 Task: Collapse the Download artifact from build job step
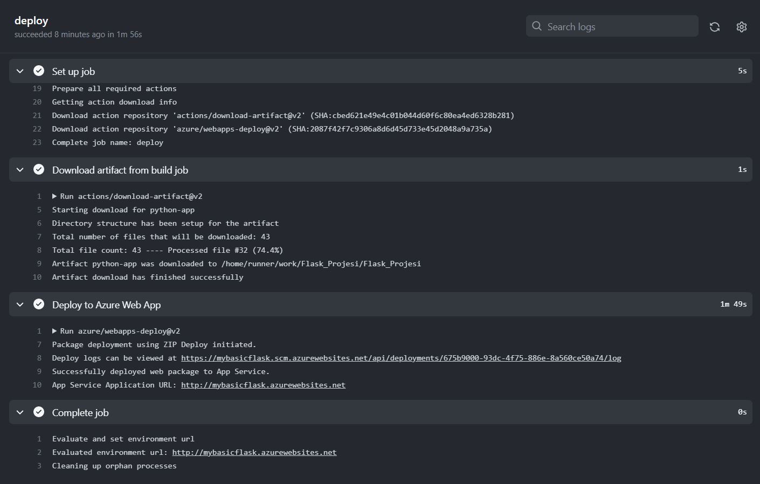tap(20, 170)
